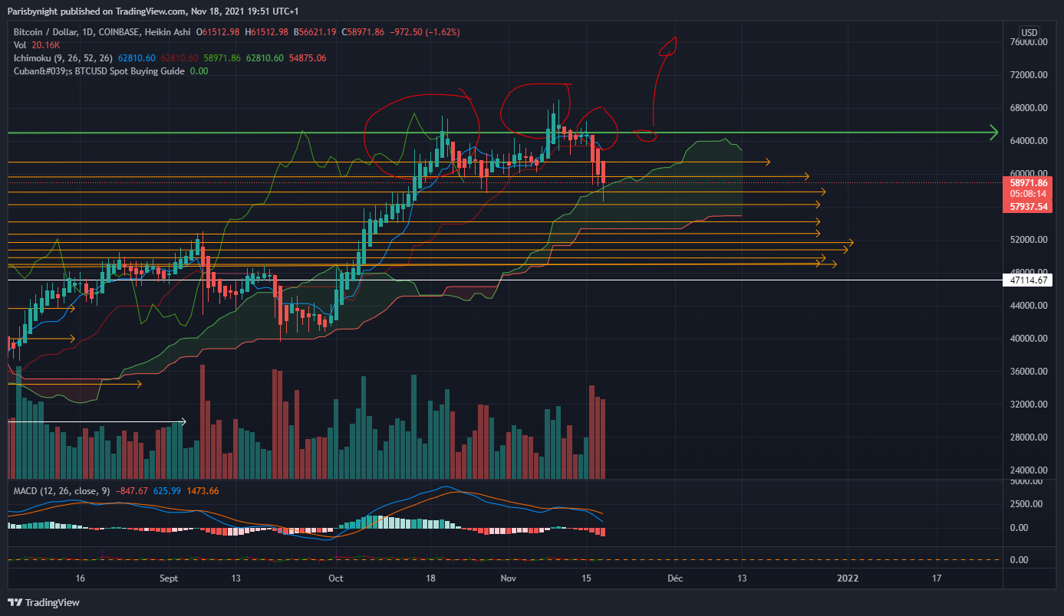Click the green horizontal line's arrowhead
The image size is (1064, 616).
click(994, 133)
